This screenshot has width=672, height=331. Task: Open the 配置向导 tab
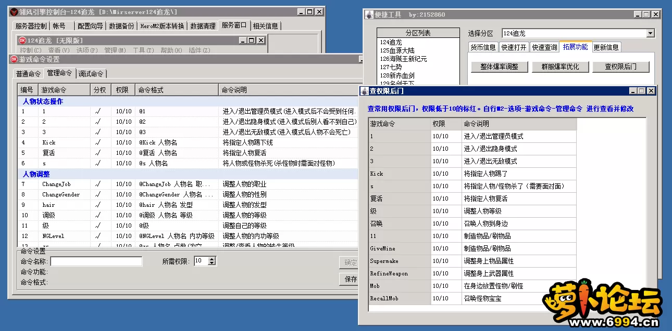pyautogui.click(x=90, y=26)
